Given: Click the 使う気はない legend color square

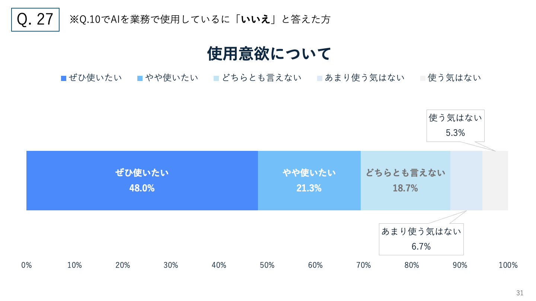Looking at the screenshot, I should [x=422, y=78].
